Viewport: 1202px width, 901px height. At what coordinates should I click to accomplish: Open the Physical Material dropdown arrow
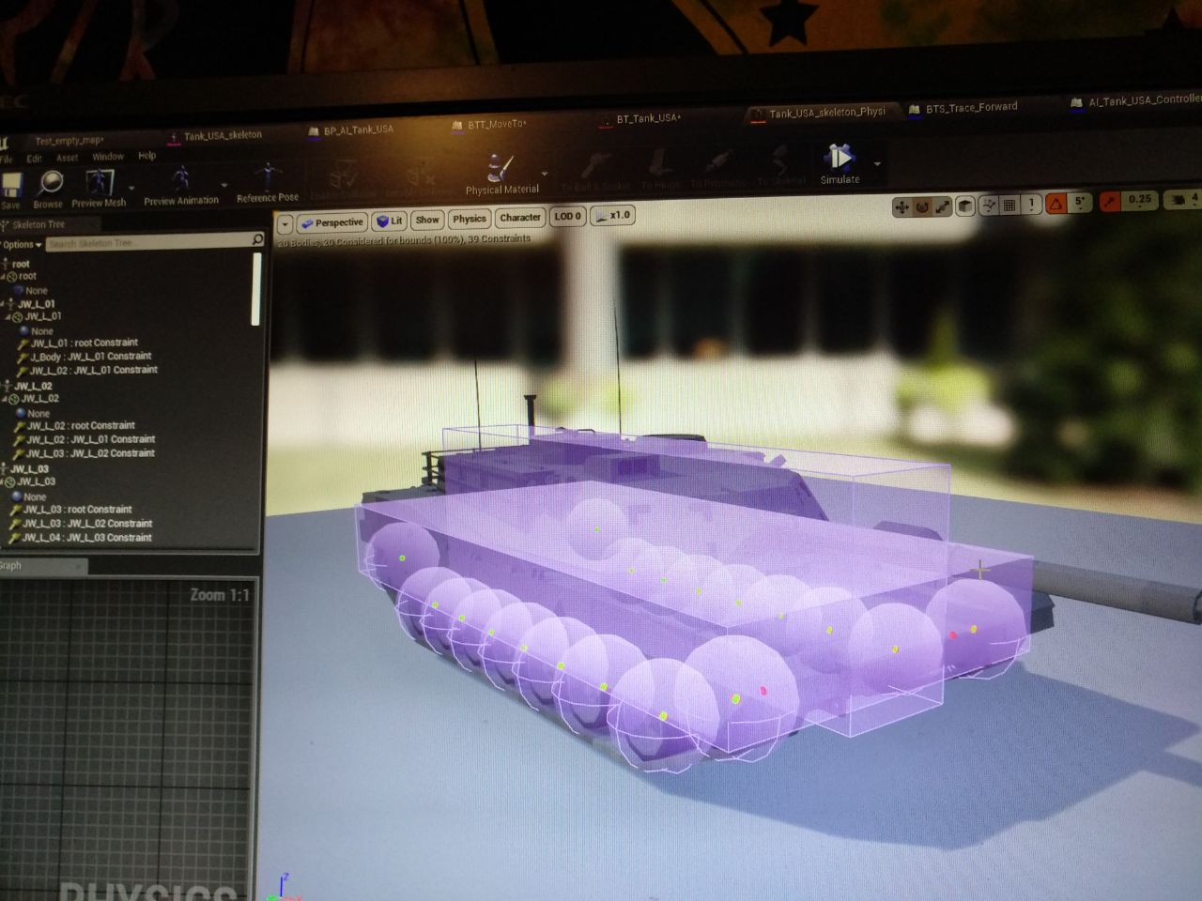(544, 174)
